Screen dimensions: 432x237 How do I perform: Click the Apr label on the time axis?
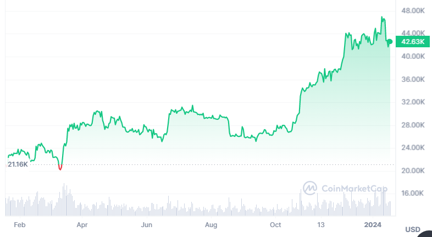(x=82, y=224)
